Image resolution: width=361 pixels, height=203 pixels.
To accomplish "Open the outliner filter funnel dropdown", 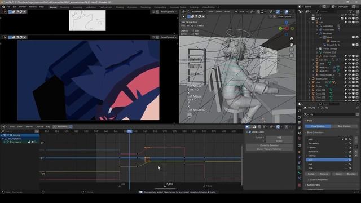I will [351, 11].
